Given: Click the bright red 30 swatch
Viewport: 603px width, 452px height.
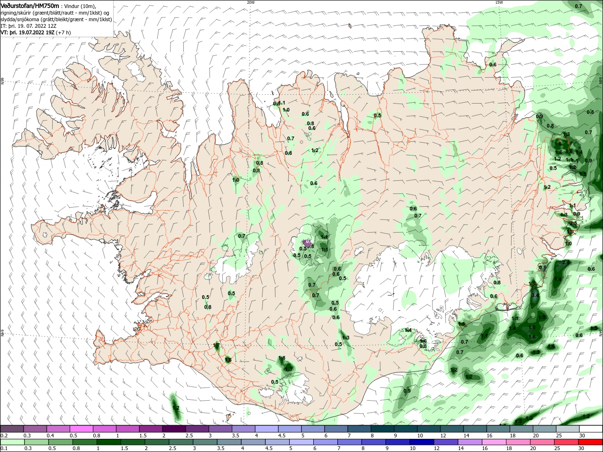Looking at the screenshot, I should click(x=589, y=442).
